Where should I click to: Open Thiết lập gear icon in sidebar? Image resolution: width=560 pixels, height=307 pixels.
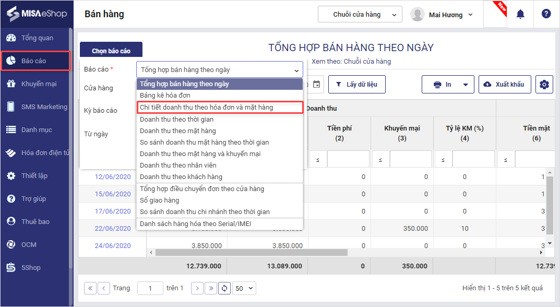point(11,176)
